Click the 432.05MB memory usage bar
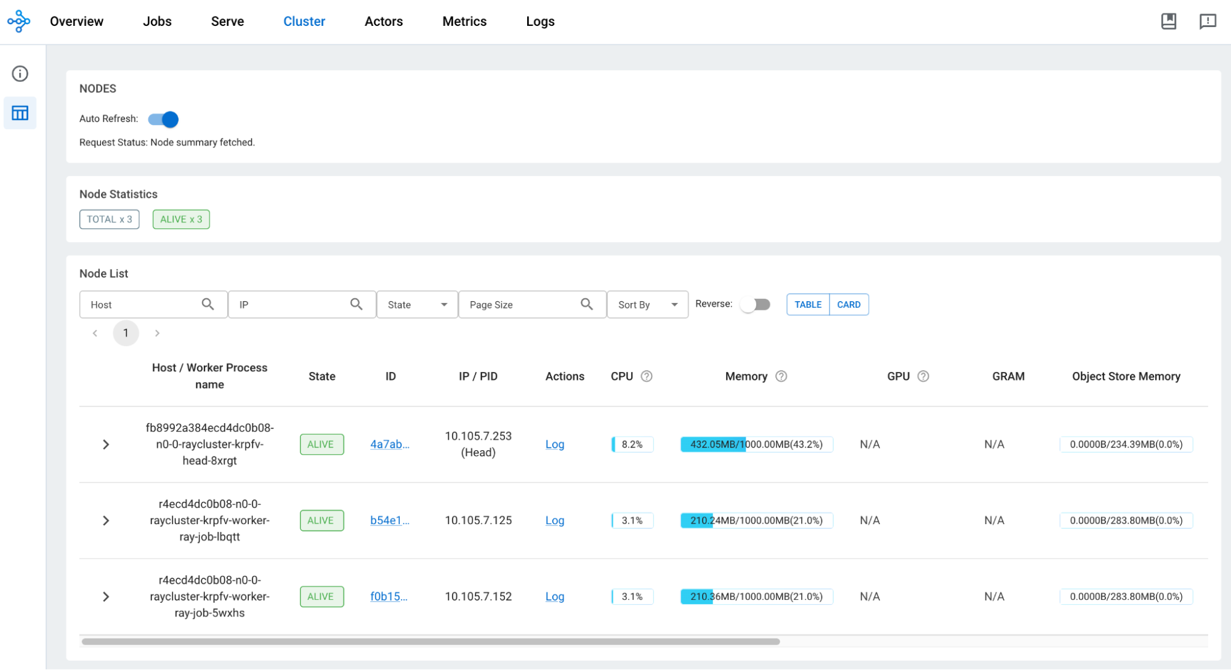Image resolution: width=1231 pixels, height=670 pixels. 756,444
